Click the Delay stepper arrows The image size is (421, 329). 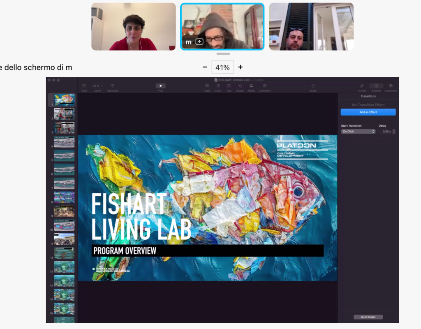[394, 132]
